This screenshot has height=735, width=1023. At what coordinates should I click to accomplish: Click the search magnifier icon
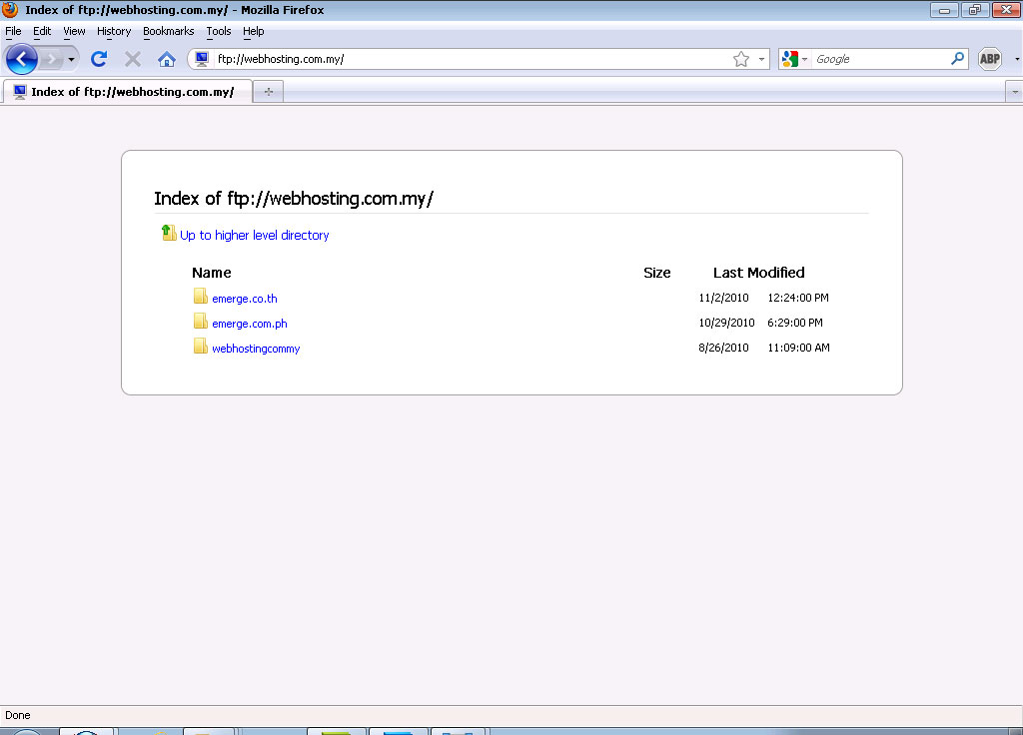point(957,59)
